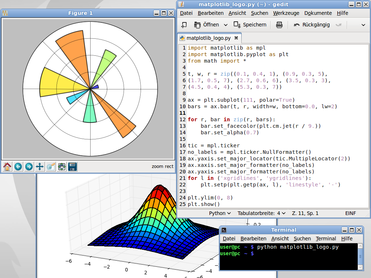The image size is (371, 278).
Task: Create a new document in gedit
Action: 184,25
